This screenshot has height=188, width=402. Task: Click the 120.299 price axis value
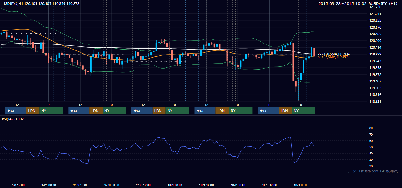click(x=376, y=41)
